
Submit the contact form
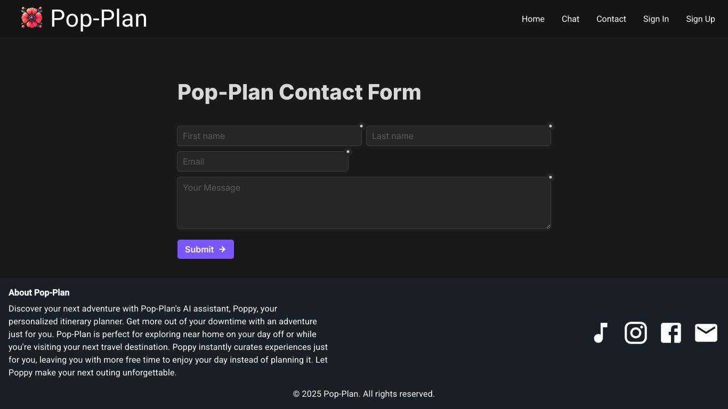(x=206, y=249)
